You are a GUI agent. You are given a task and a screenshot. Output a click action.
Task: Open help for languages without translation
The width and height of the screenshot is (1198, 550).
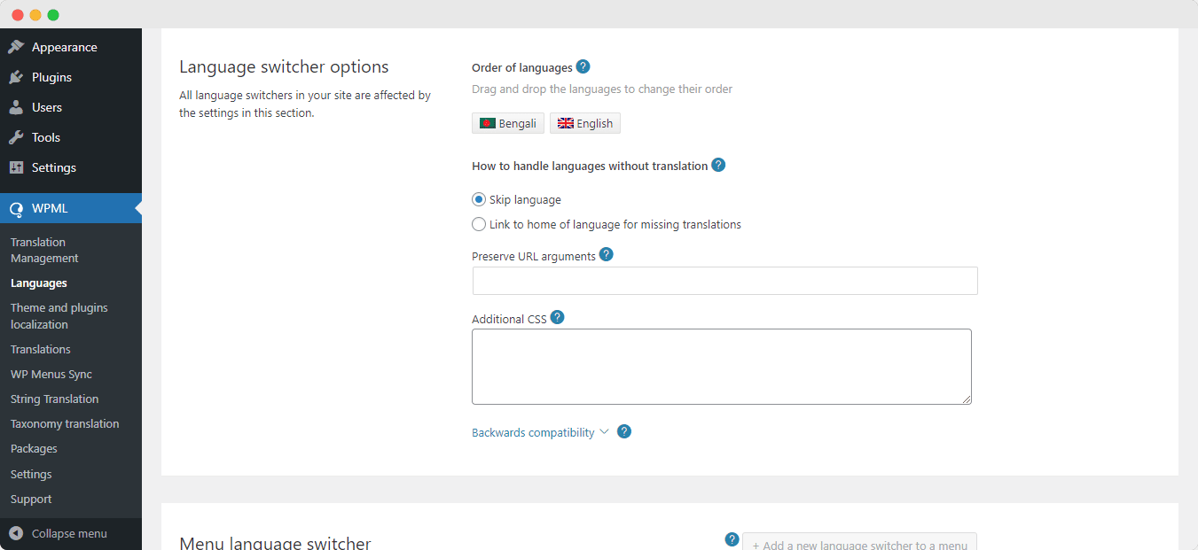718,165
